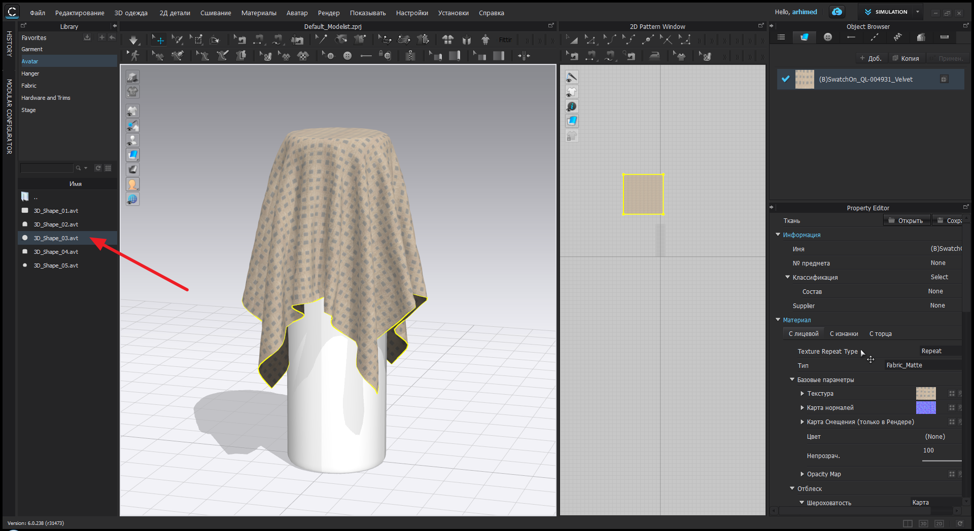Toggle Show Avatar in 3D viewport
This screenshot has height=531, width=974.
(132, 140)
